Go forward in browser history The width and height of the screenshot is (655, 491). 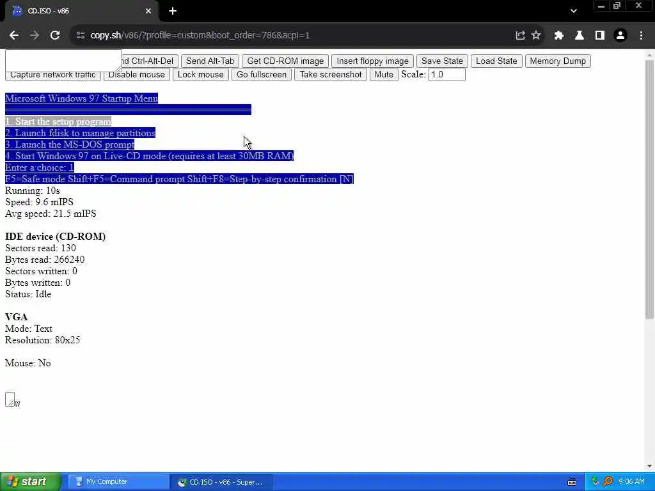tap(35, 36)
